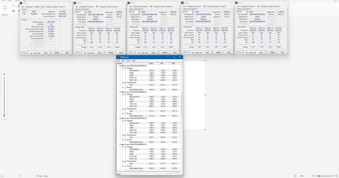Collapse the Temperatures node above Core 37.8 °C
This screenshot has width=339, height=178.
coord(123,135)
